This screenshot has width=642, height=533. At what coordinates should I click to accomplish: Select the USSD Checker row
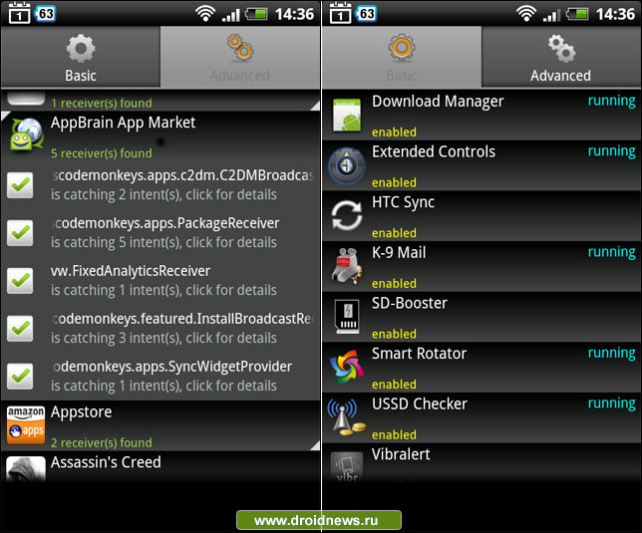(481, 417)
